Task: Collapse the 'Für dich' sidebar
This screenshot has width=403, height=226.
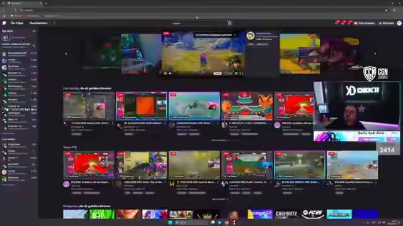Action: coord(34,31)
